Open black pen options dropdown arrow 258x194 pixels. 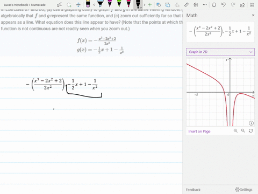click(x=141, y=8)
